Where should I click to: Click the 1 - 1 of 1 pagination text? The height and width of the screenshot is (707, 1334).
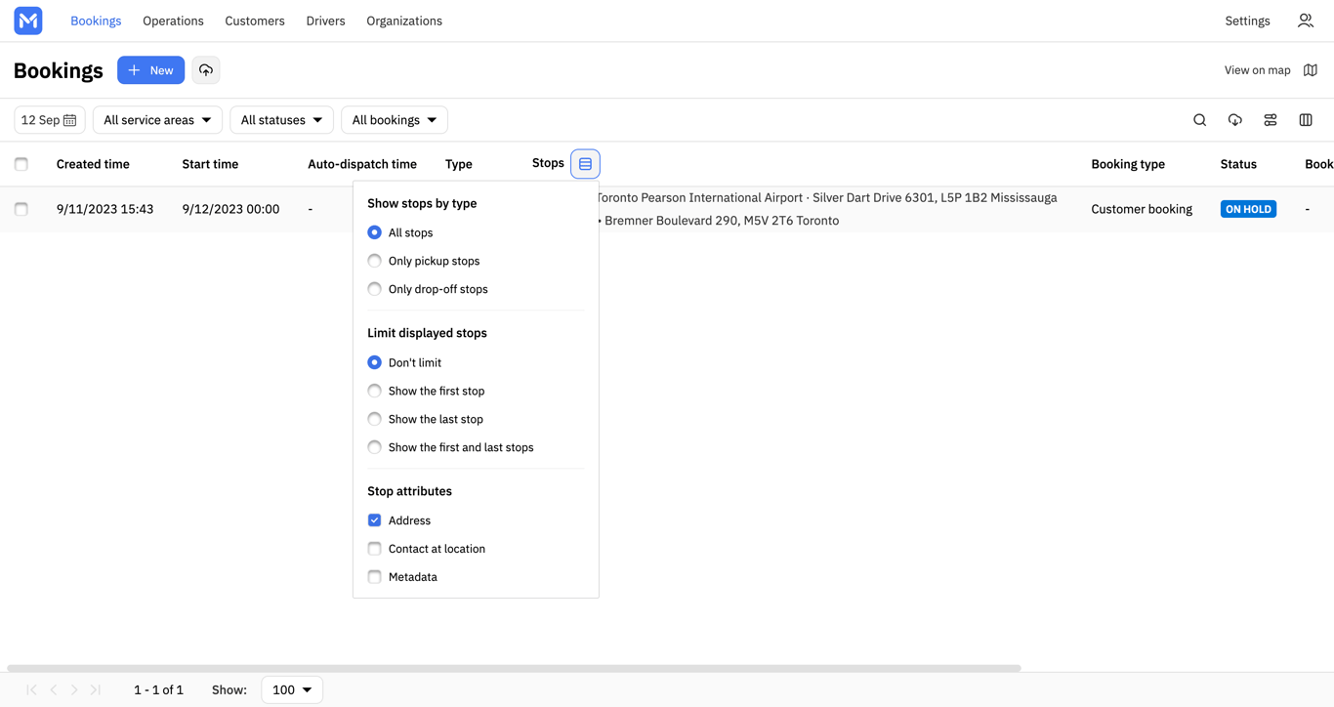point(158,689)
